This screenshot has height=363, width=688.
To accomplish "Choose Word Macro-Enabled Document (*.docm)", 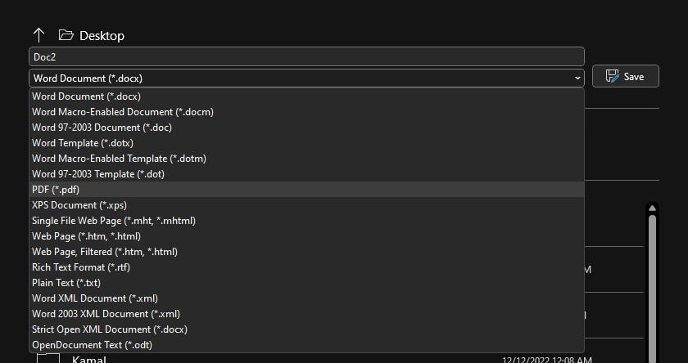I will click(x=306, y=112).
